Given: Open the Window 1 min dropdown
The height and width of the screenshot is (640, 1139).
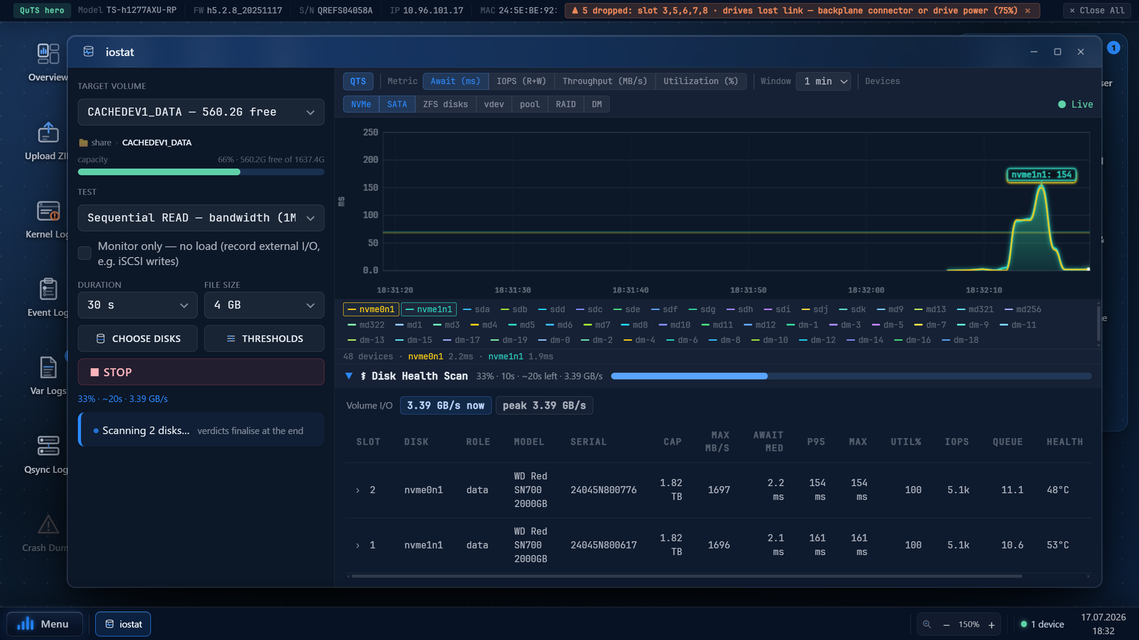Looking at the screenshot, I should tap(823, 81).
